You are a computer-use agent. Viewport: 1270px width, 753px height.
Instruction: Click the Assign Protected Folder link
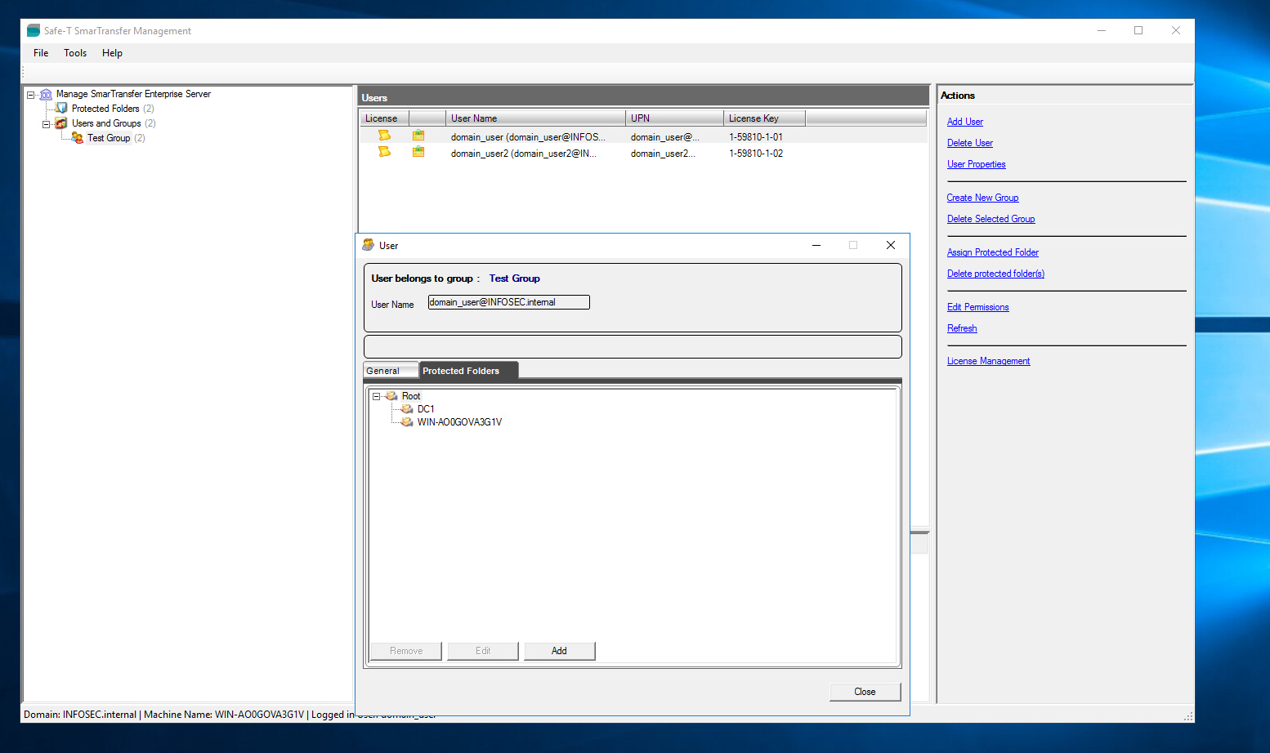coord(993,252)
